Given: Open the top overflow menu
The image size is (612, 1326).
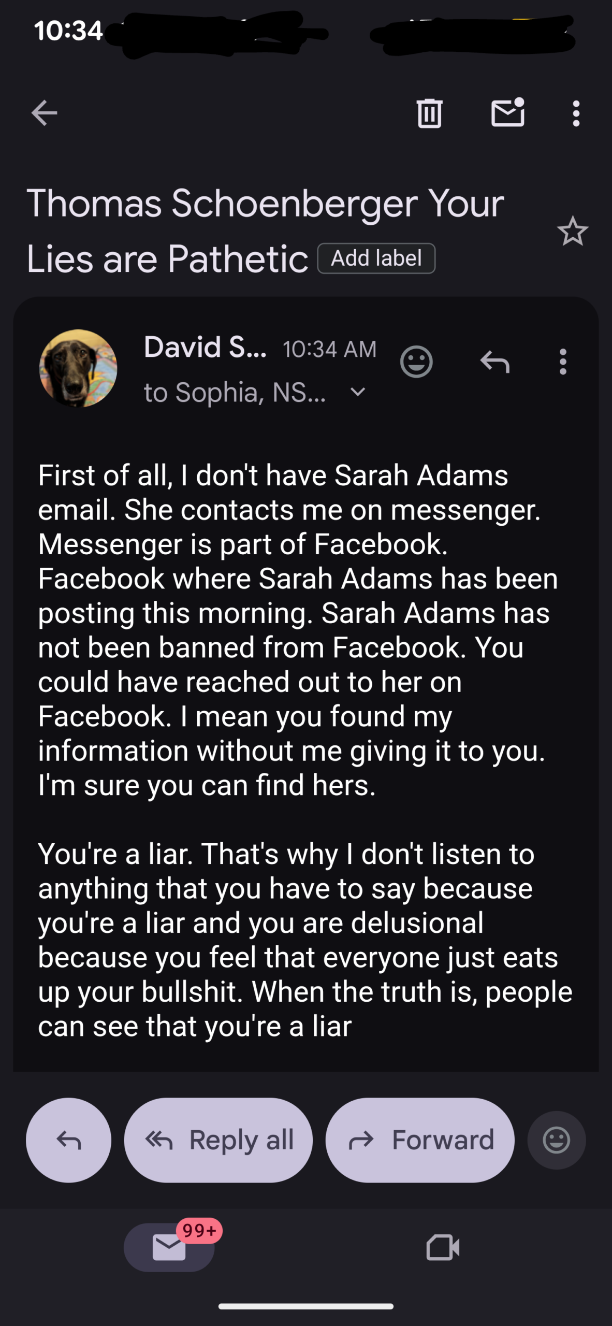Looking at the screenshot, I should pyautogui.click(x=576, y=113).
